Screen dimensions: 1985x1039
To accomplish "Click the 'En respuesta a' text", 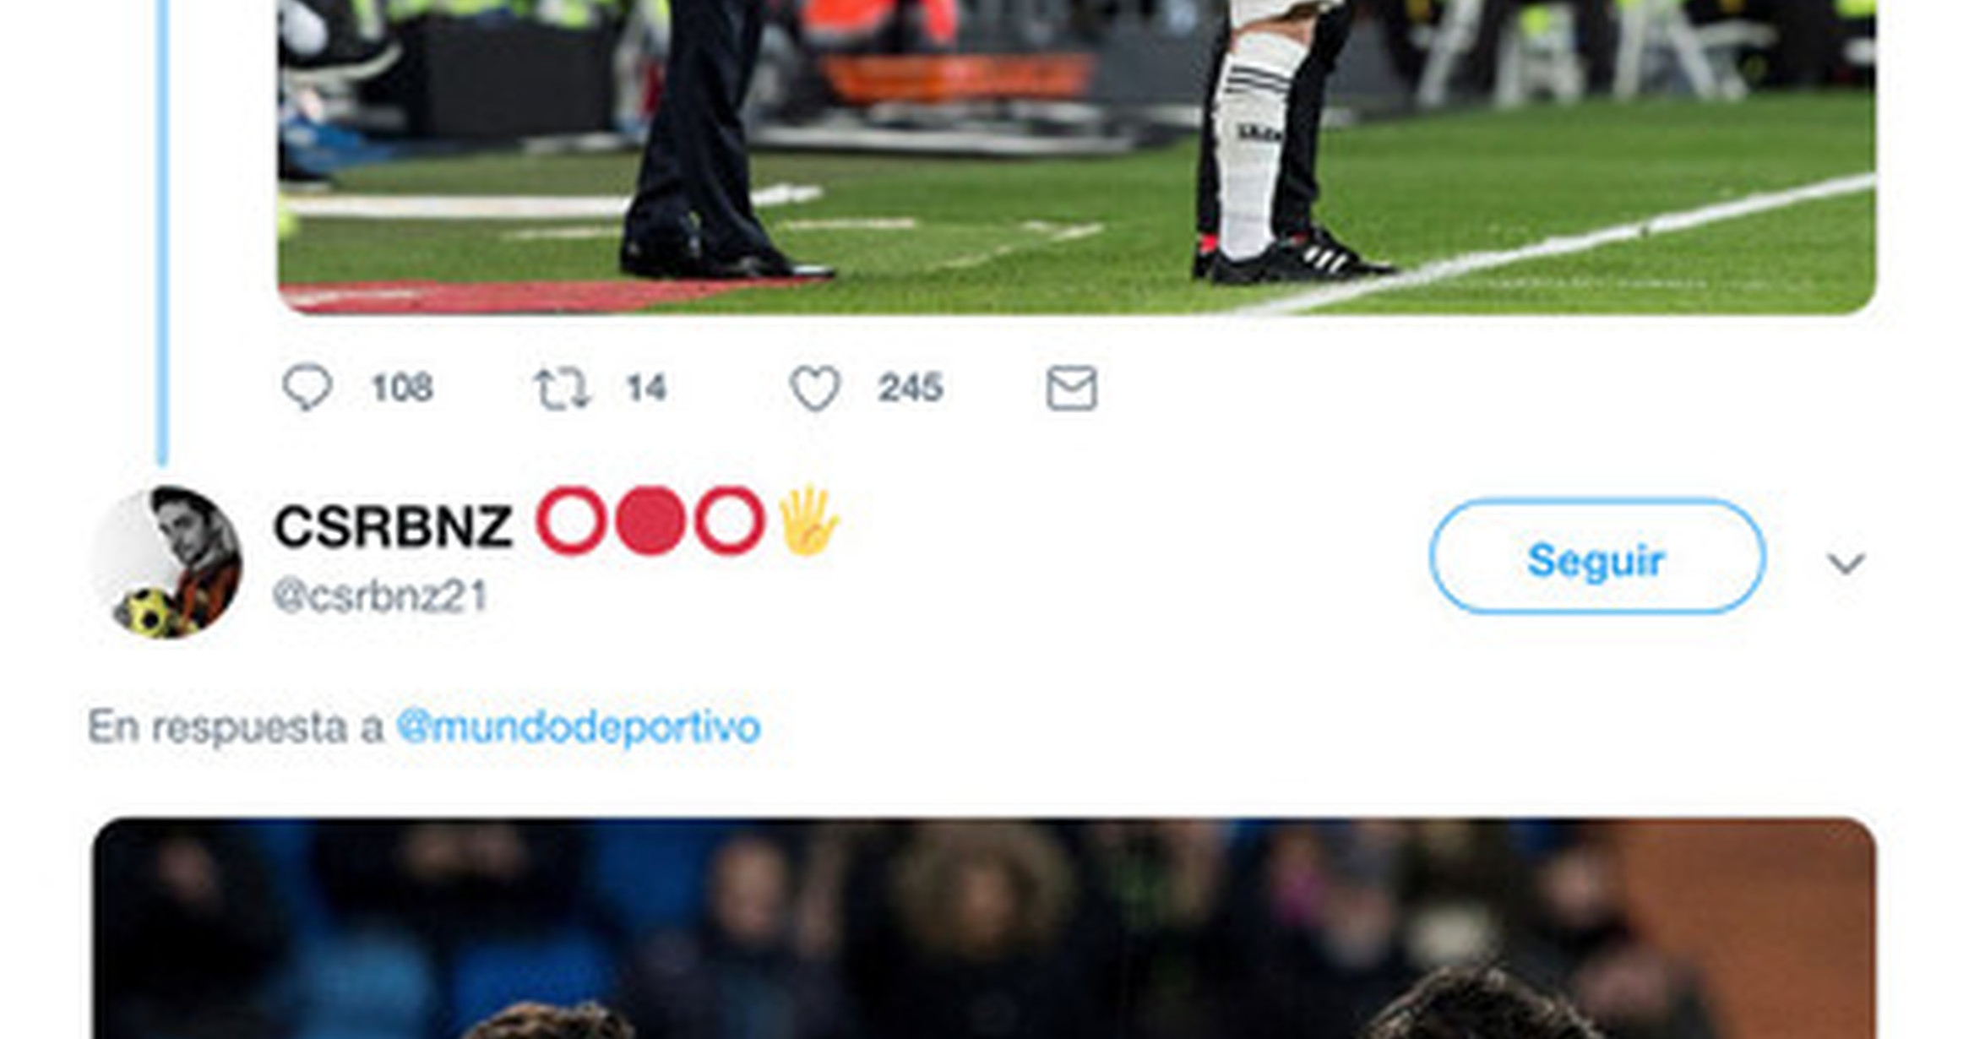I will tap(236, 727).
